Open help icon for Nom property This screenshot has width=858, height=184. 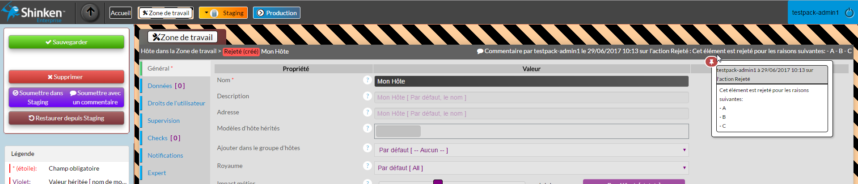[x=368, y=80]
